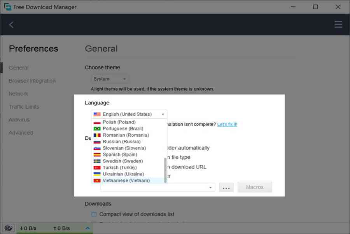Open the Advanced preferences section

coord(21,133)
